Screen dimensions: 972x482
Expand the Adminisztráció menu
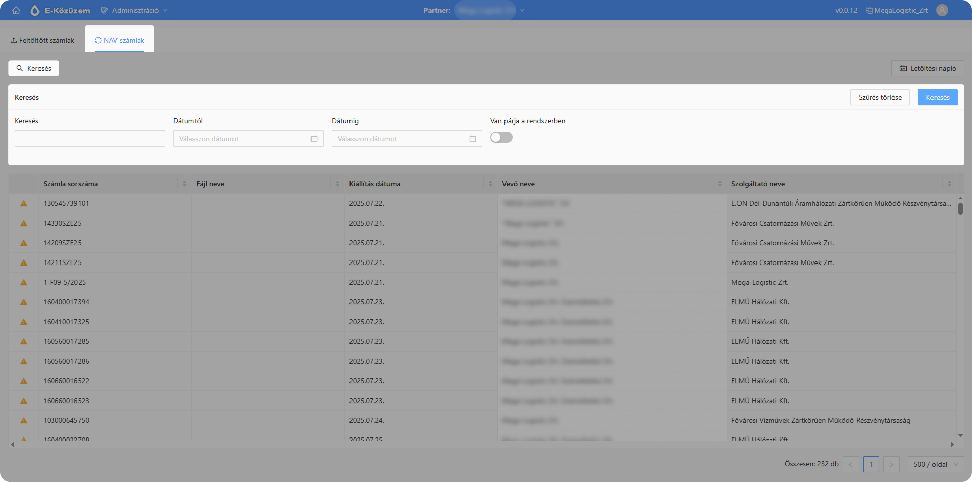click(134, 10)
